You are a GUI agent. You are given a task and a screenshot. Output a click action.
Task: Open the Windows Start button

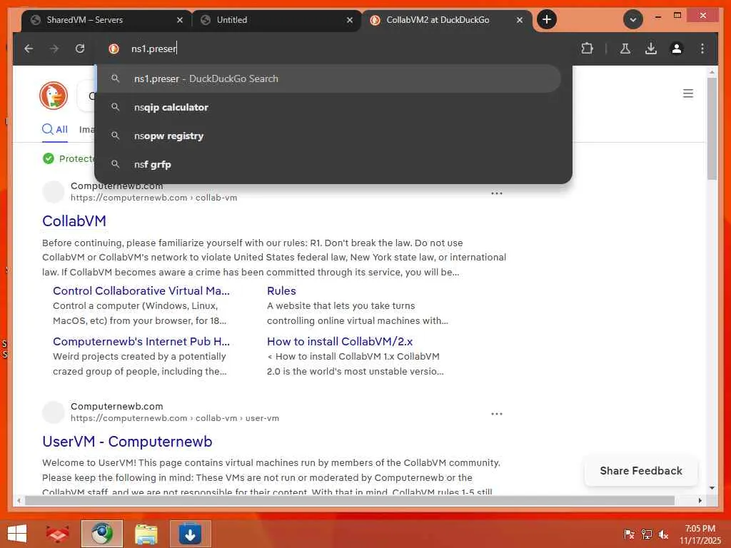(17, 533)
